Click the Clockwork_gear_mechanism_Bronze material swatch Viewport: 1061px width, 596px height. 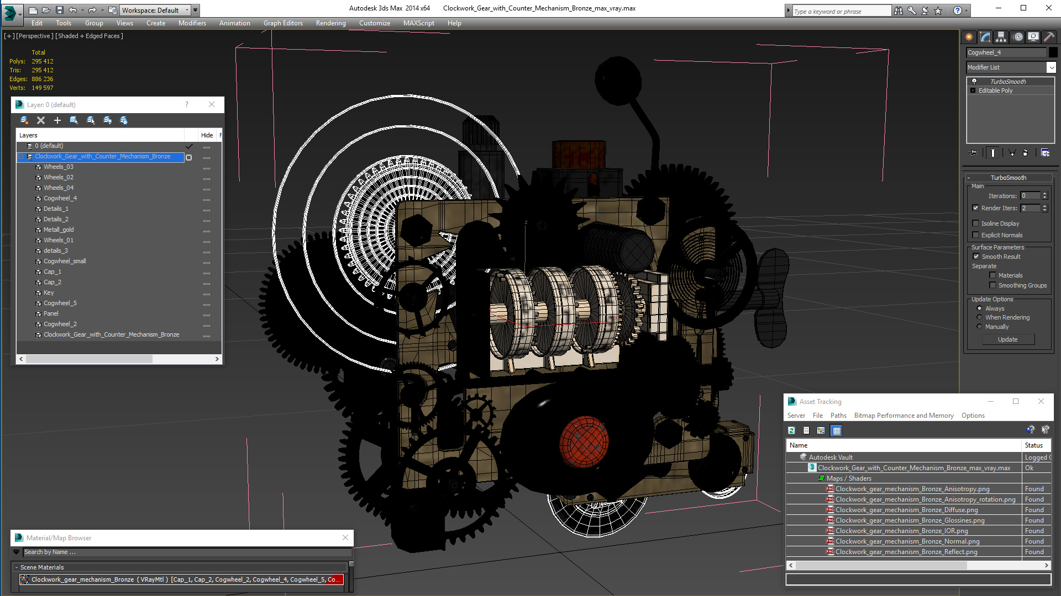click(x=25, y=579)
